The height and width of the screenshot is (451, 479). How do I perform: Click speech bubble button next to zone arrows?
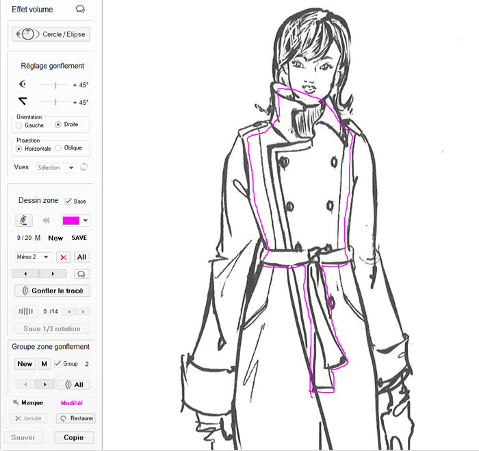81,273
